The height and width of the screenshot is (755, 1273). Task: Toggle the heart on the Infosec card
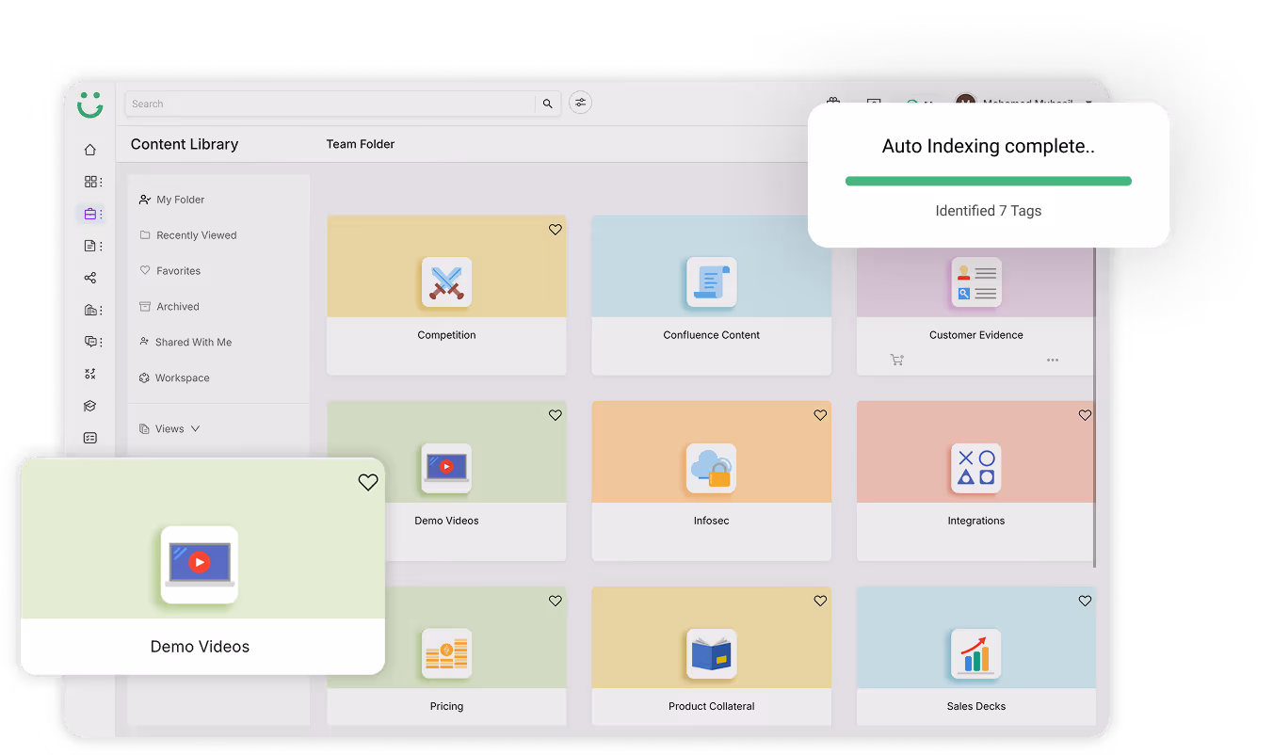pyautogui.click(x=820, y=415)
